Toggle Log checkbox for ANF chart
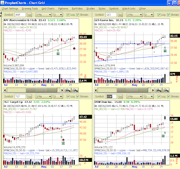The image size is (180, 169). point(68,15)
